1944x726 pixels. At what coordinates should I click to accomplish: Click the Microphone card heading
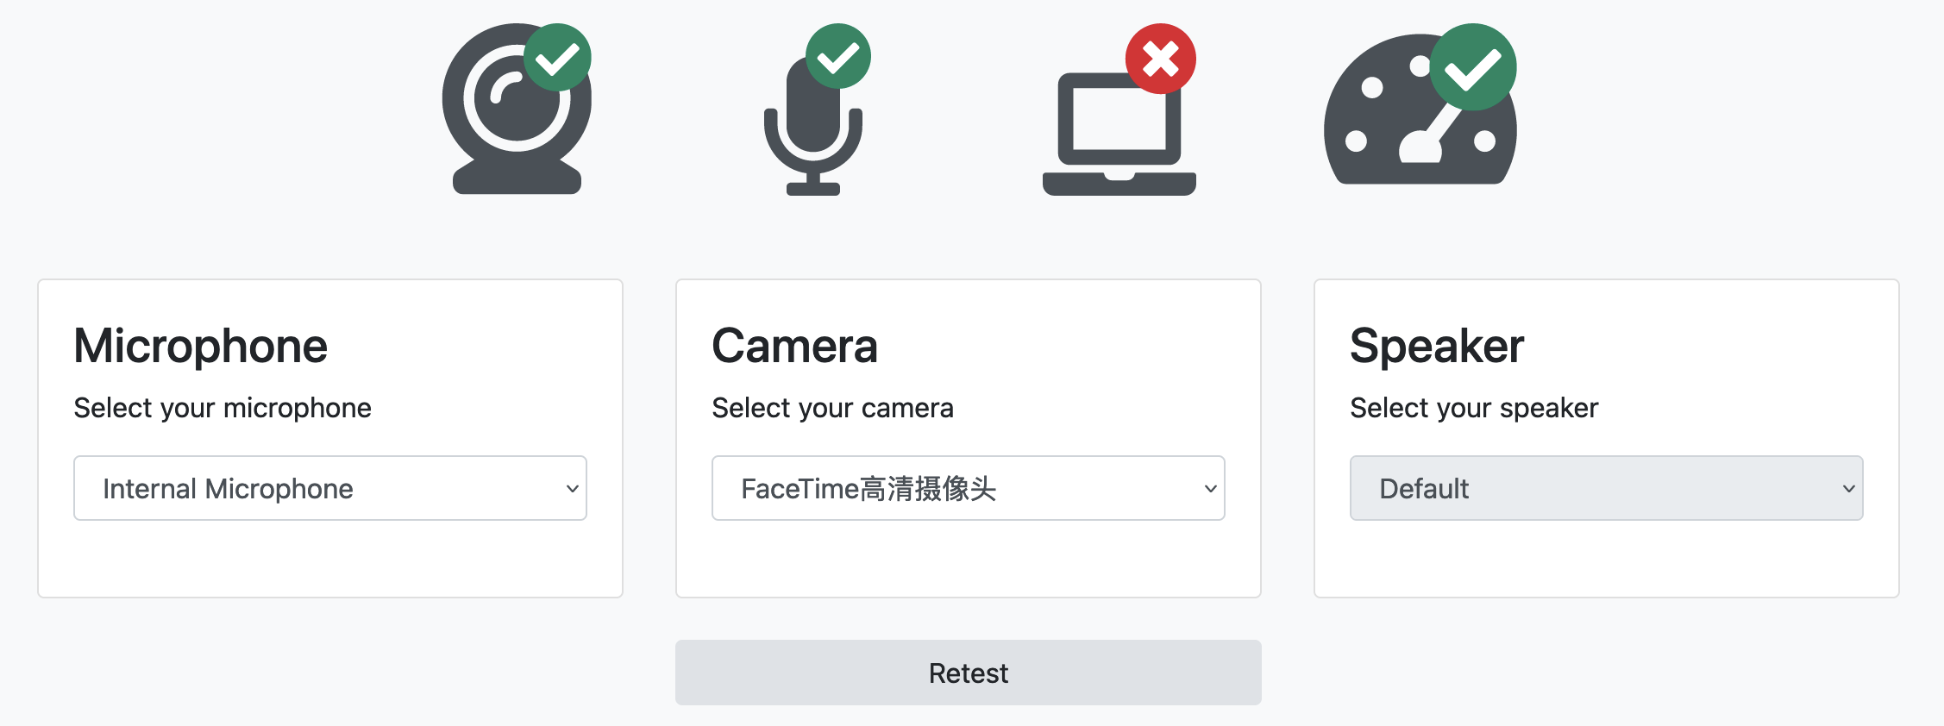pyautogui.click(x=201, y=346)
